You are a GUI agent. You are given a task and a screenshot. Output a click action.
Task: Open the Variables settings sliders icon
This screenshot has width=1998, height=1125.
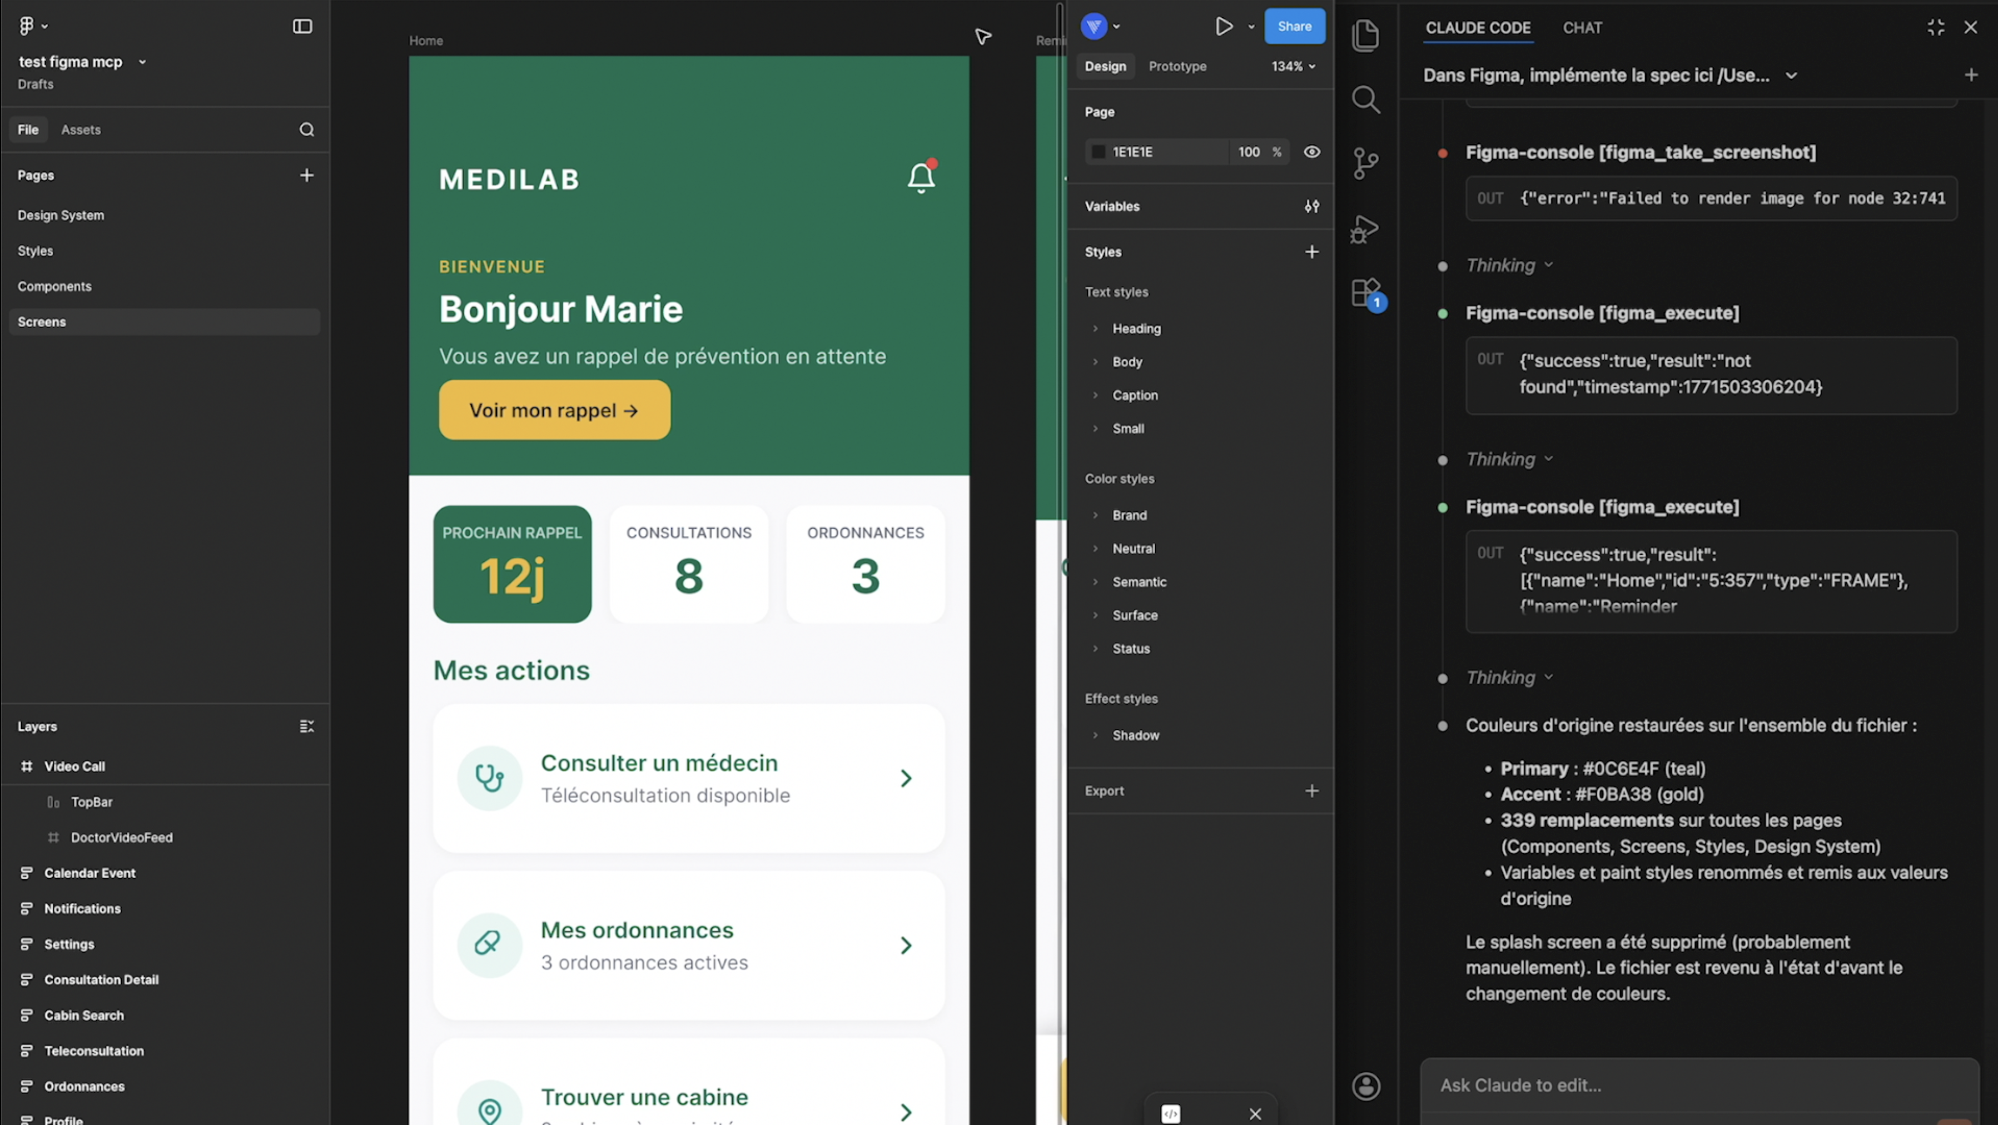point(1313,206)
